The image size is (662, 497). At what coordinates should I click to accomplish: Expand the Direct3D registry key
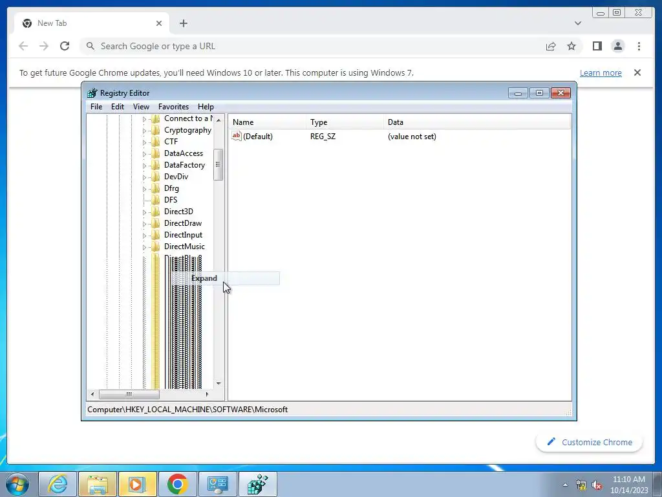(144, 212)
